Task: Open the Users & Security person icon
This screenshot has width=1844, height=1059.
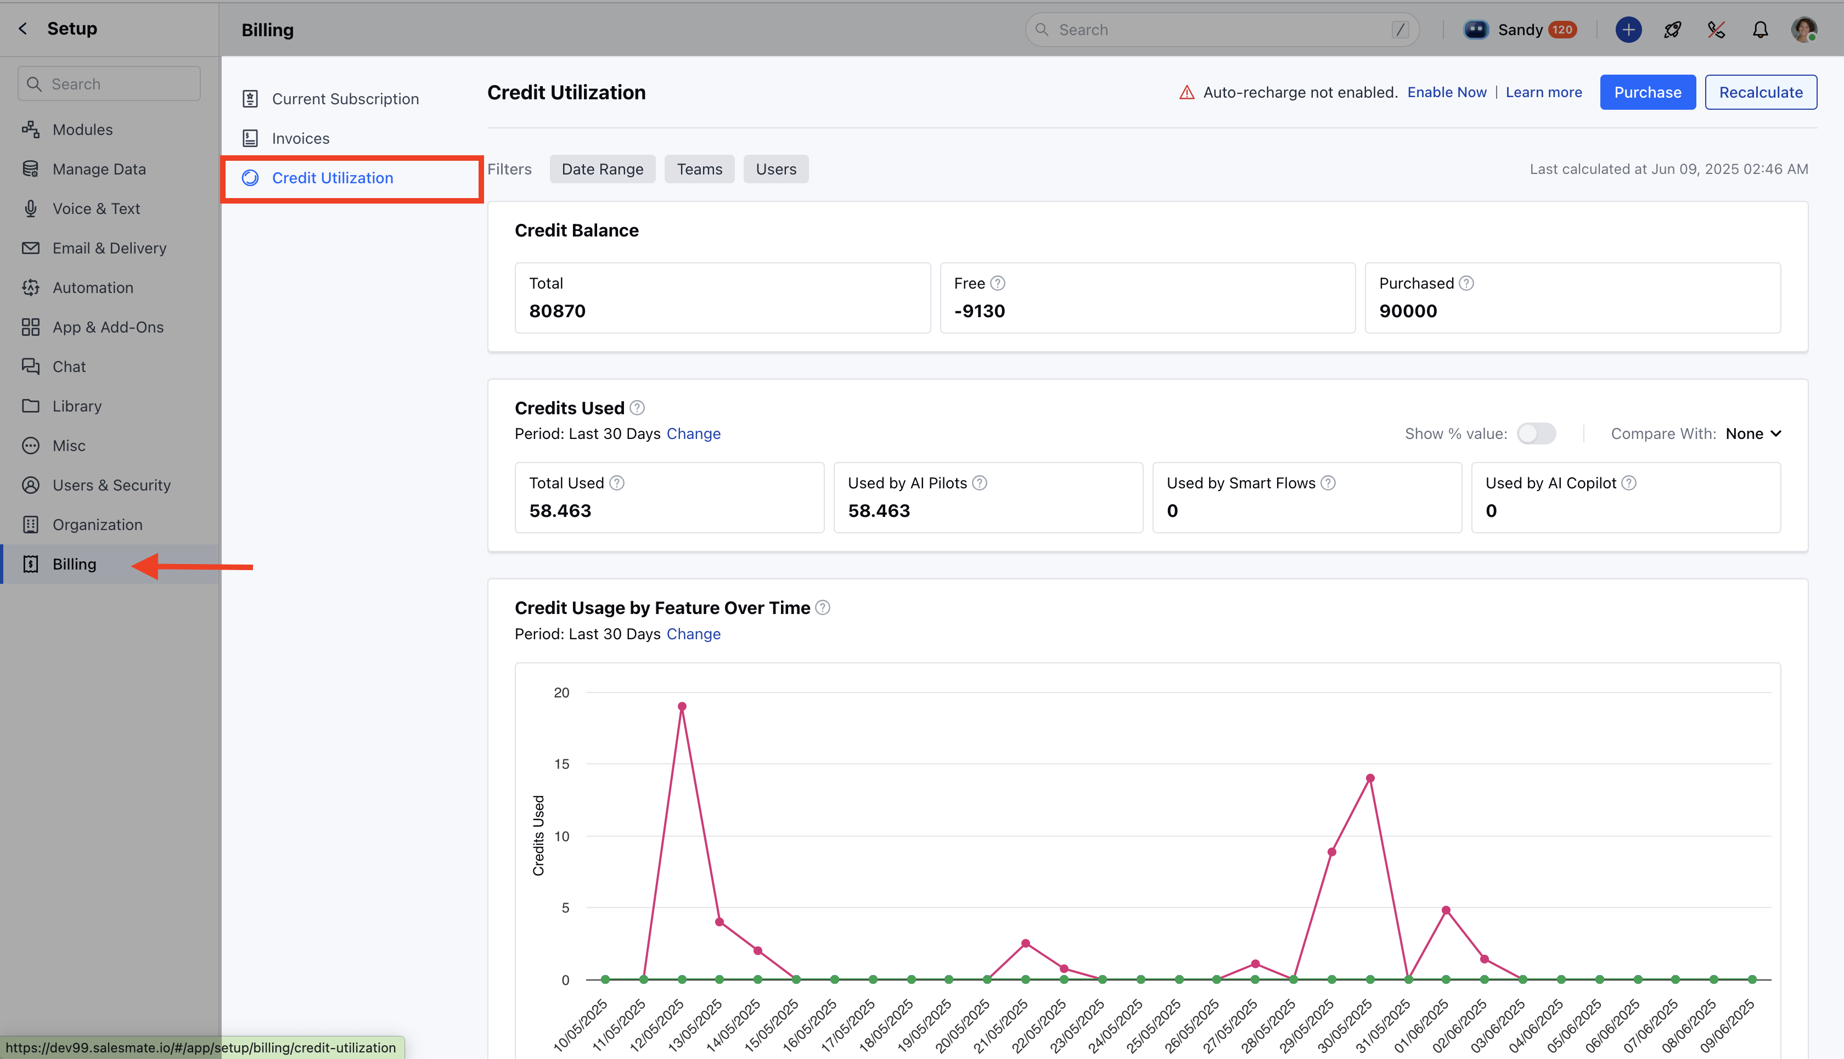Action: point(31,485)
